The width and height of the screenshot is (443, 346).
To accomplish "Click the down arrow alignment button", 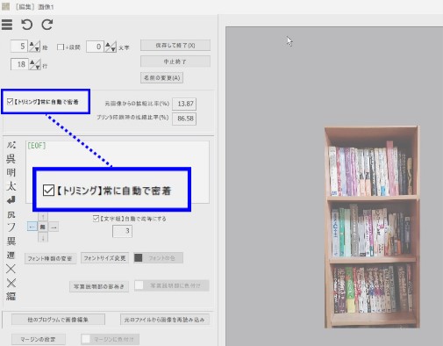I will [43, 237].
